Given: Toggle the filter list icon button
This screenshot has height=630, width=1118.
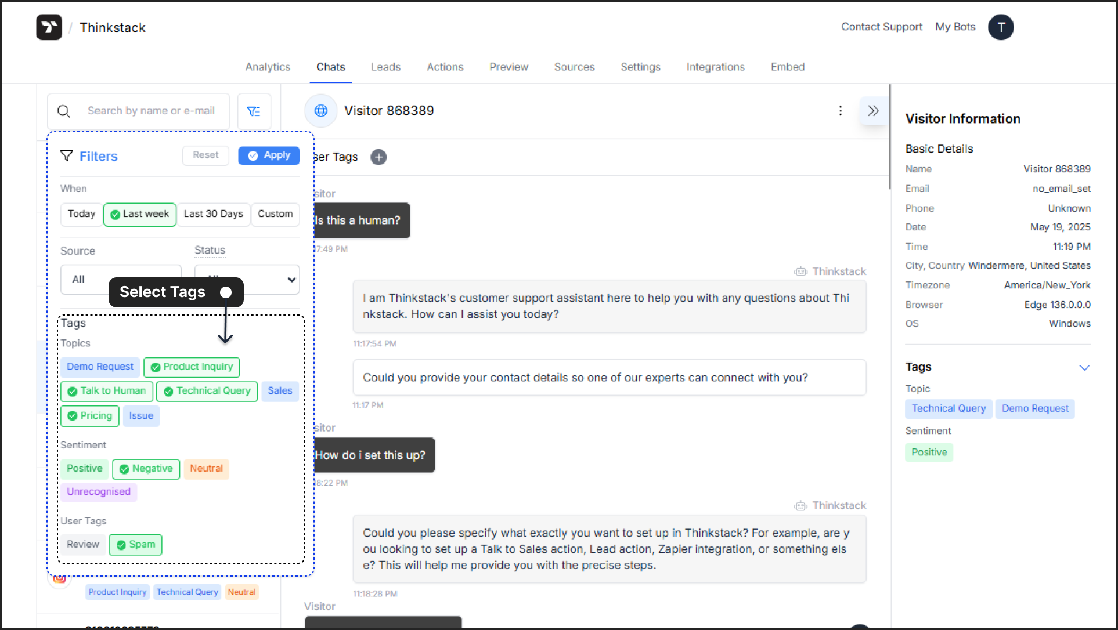Looking at the screenshot, I should pyautogui.click(x=254, y=111).
